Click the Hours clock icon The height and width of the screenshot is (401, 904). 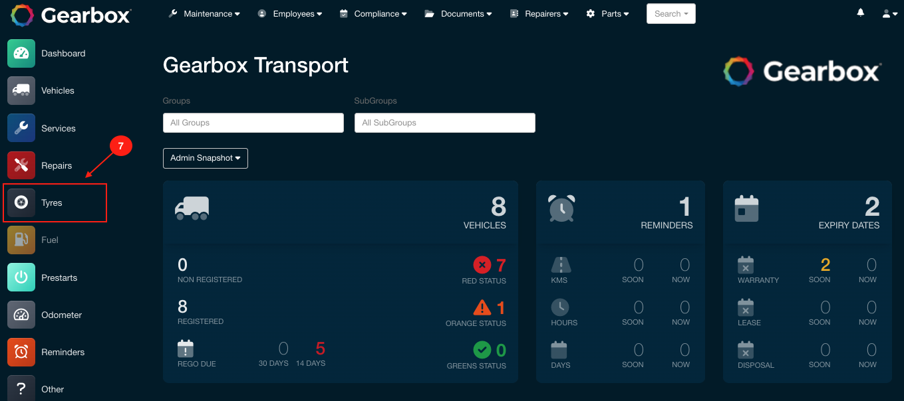click(560, 307)
